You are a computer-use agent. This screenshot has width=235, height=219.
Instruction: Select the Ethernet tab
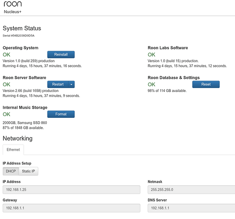[13, 149]
